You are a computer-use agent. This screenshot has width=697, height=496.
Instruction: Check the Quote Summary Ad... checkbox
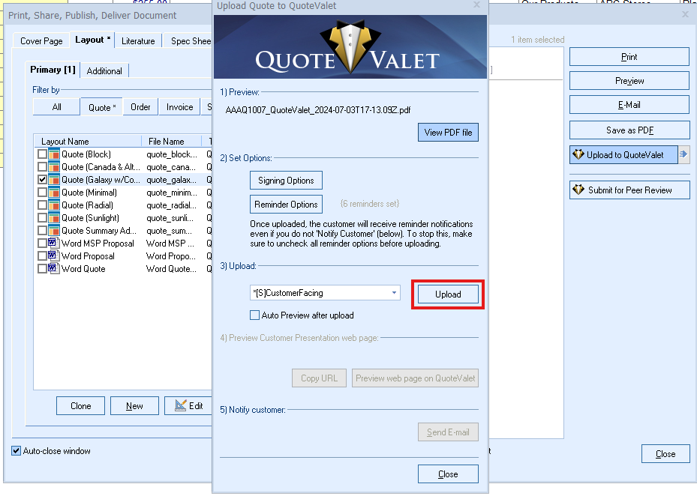tap(42, 231)
